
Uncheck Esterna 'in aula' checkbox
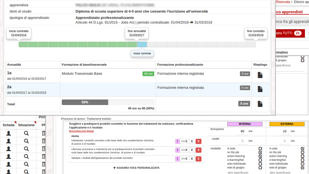tap(302, 149)
